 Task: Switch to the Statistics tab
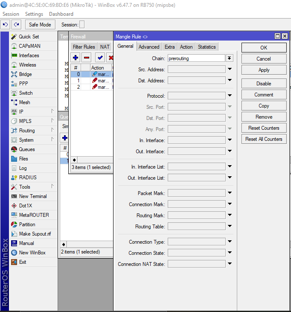point(207,47)
